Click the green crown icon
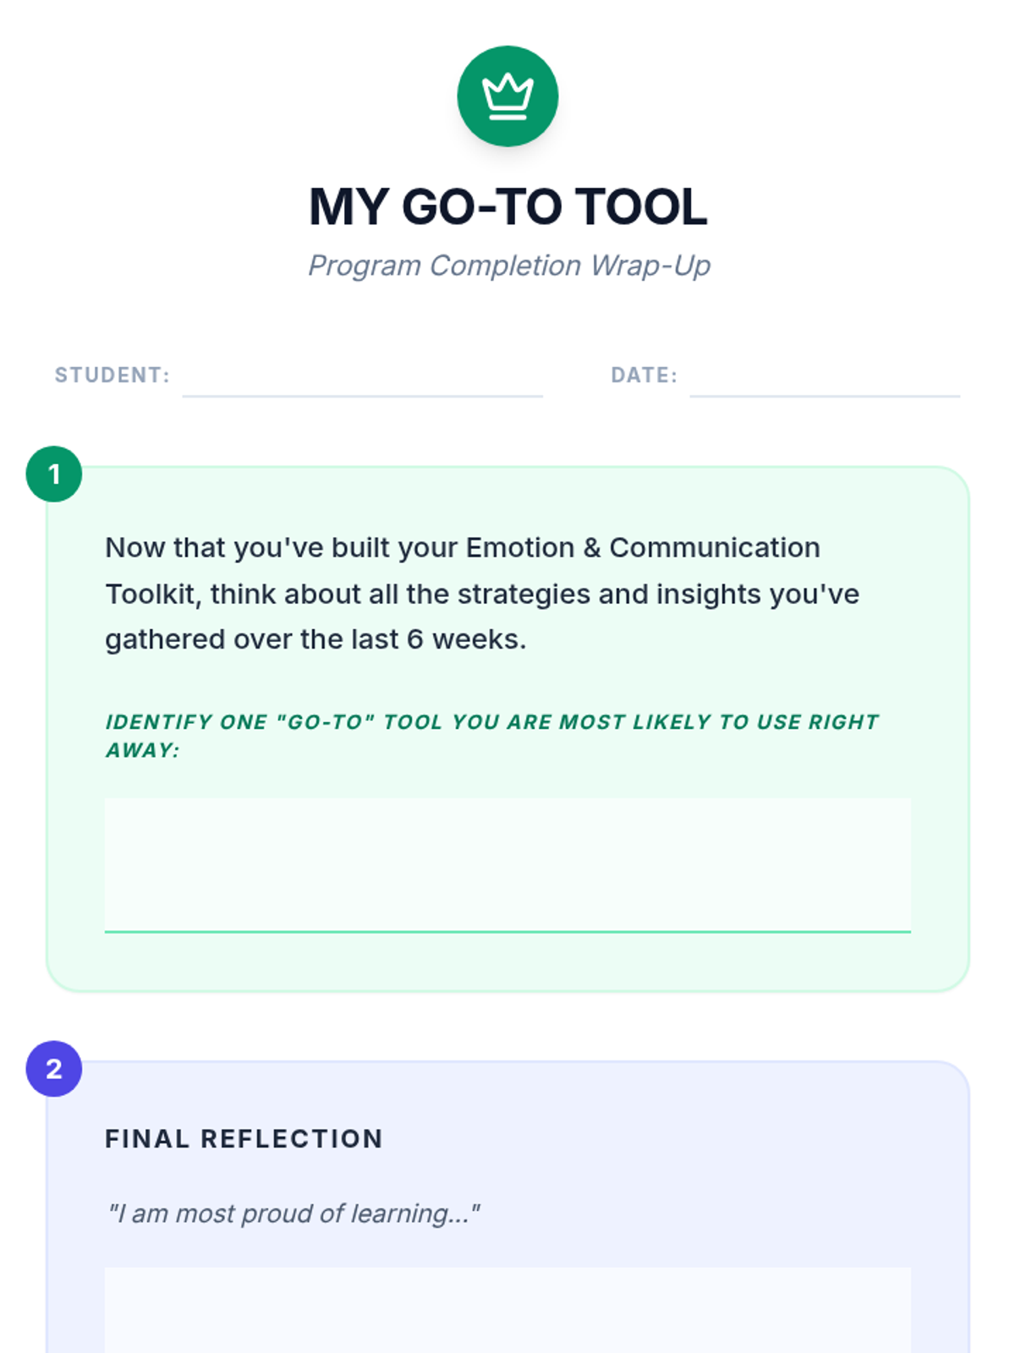 click(x=507, y=96)
